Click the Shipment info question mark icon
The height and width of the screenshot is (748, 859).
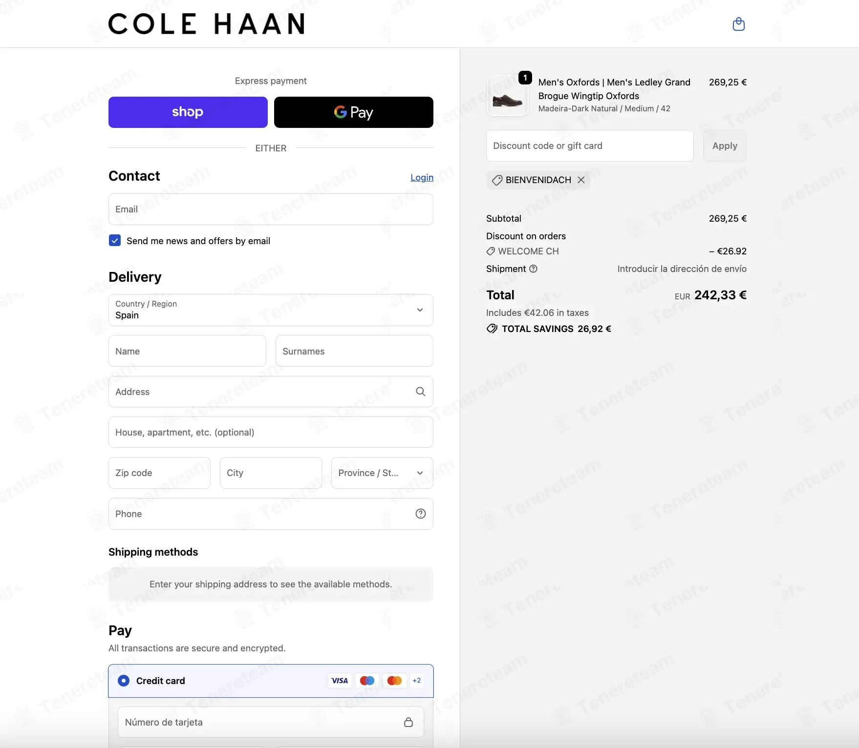[x=534, y=269]
